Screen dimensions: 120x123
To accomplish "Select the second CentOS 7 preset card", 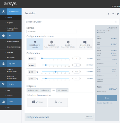I will coord(68,44).
